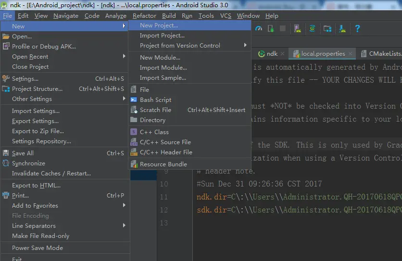Switch to the CMakeLists editor tab
The height and width of the screenshot is (261, 402).
(381, 53)
